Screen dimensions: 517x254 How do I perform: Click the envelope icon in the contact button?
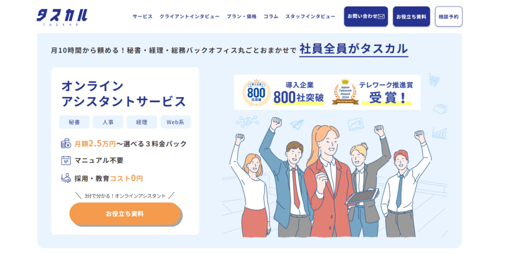coord(382,17)
